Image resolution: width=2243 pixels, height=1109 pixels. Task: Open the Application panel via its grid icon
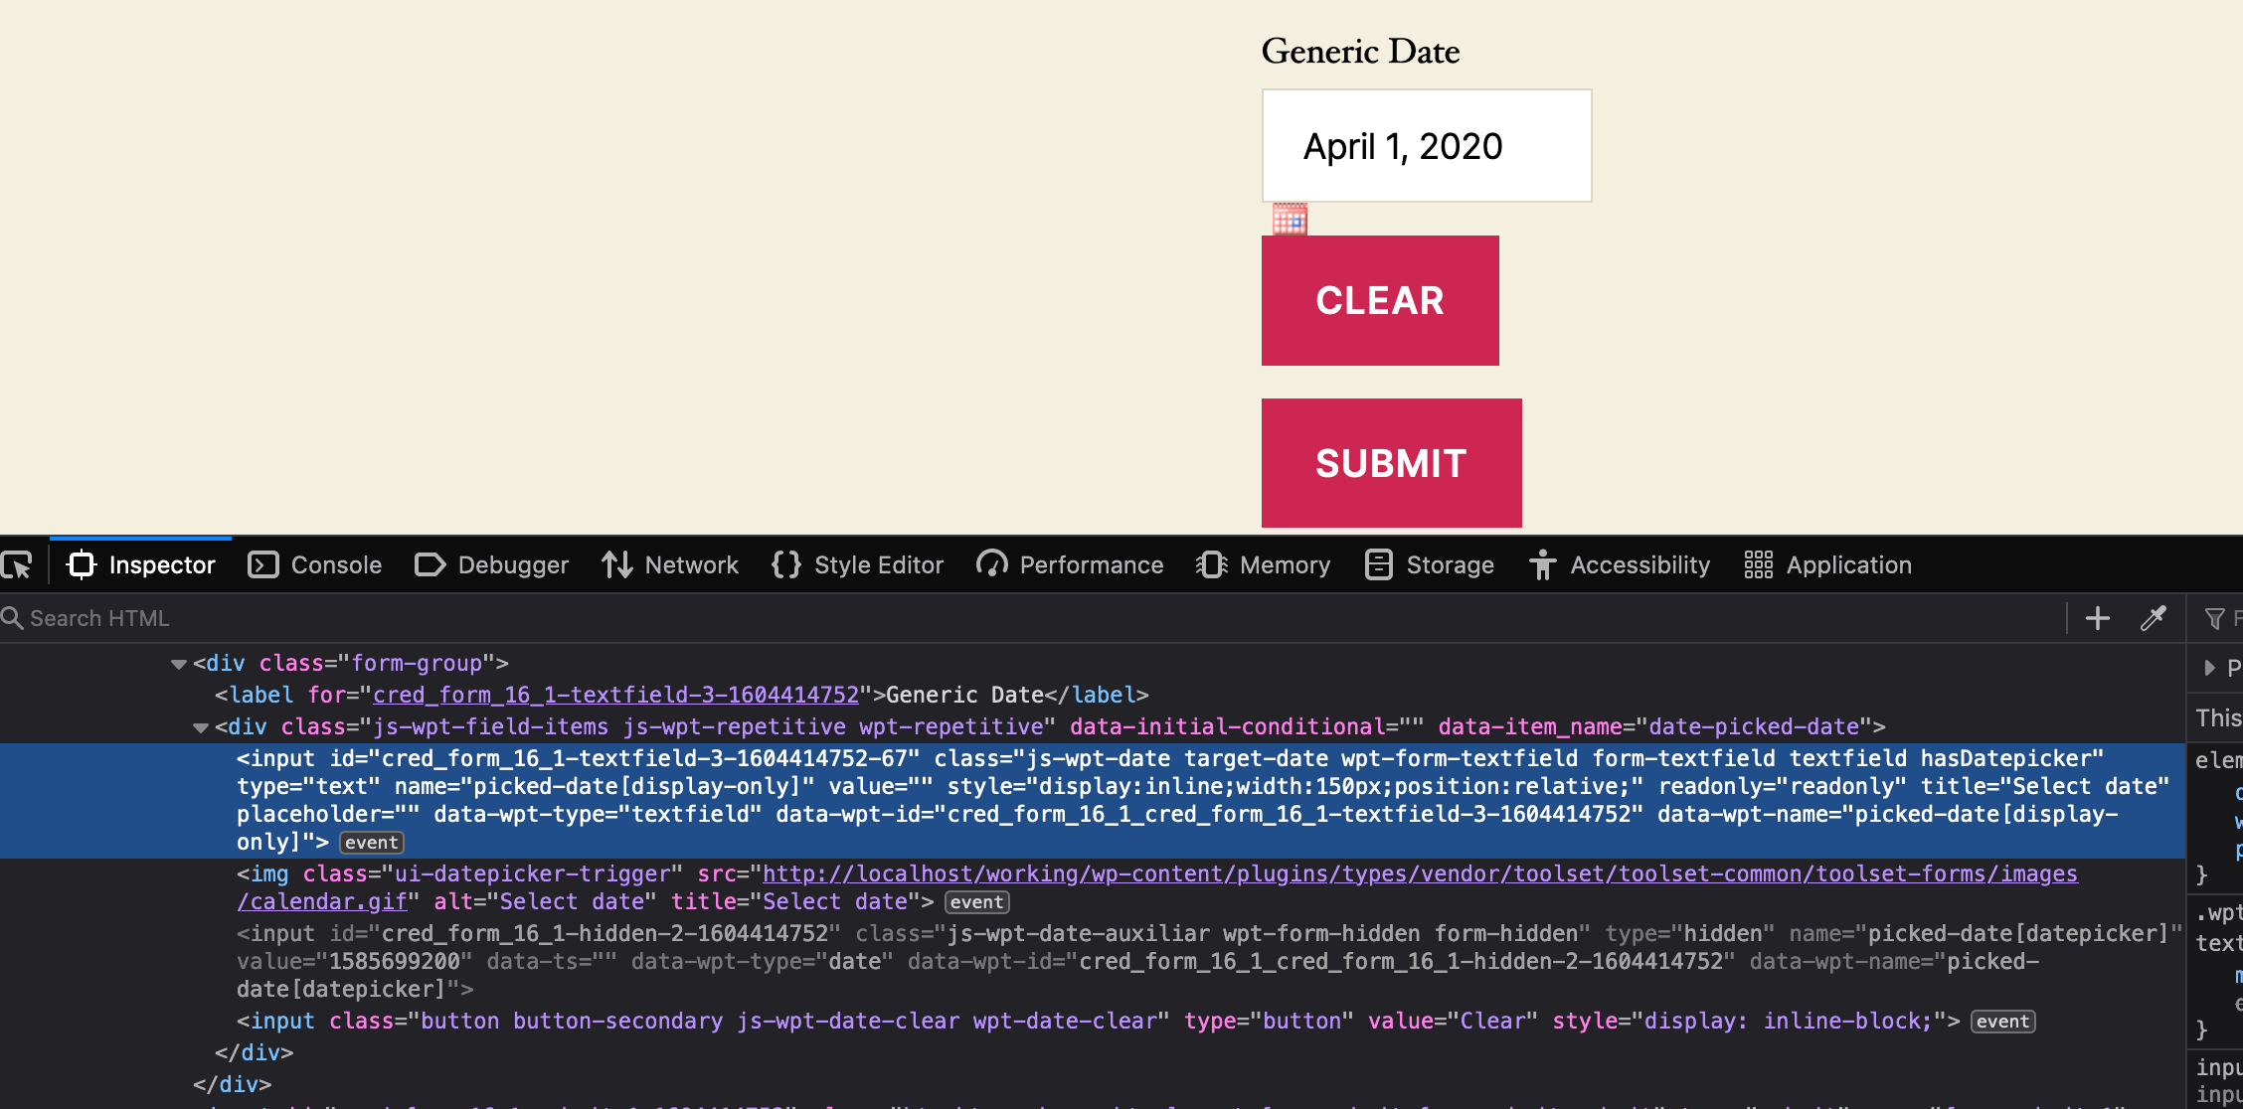[x=1758, y=564]
